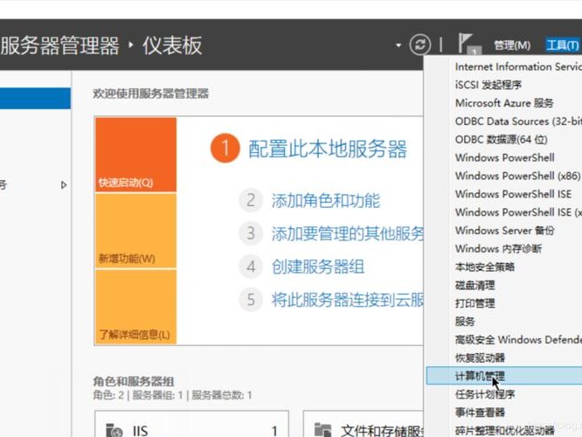This screenshot has width=582, height=437.
Task: Open Windows PowerShell ISE (x86) entry
Action: [x=518, y=212]
